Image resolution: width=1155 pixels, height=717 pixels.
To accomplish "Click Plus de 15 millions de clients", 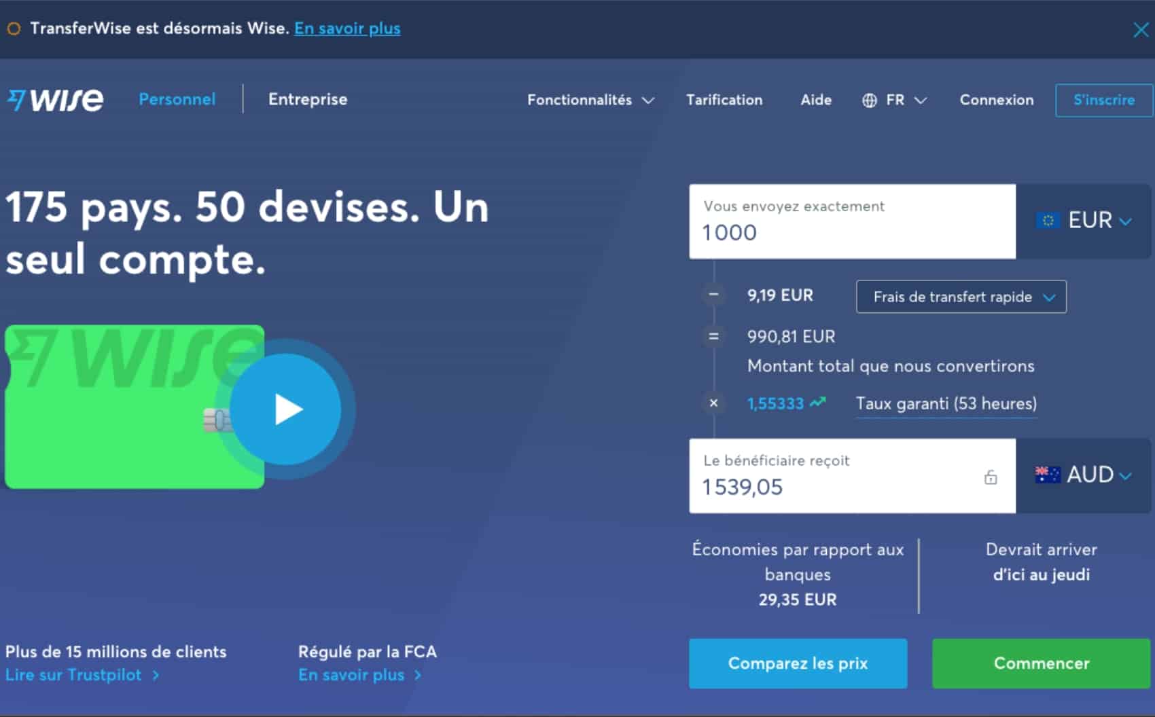I will click(116, 652).
